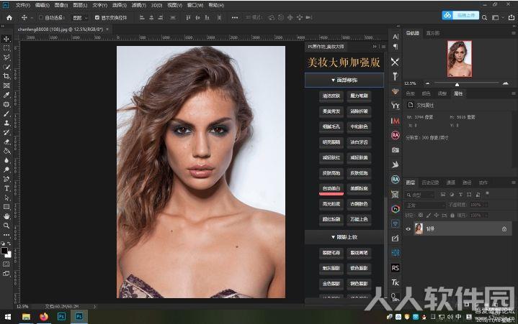Open the RS plugin icon in the dock
518x324 pixels.
tap(395, 268)
